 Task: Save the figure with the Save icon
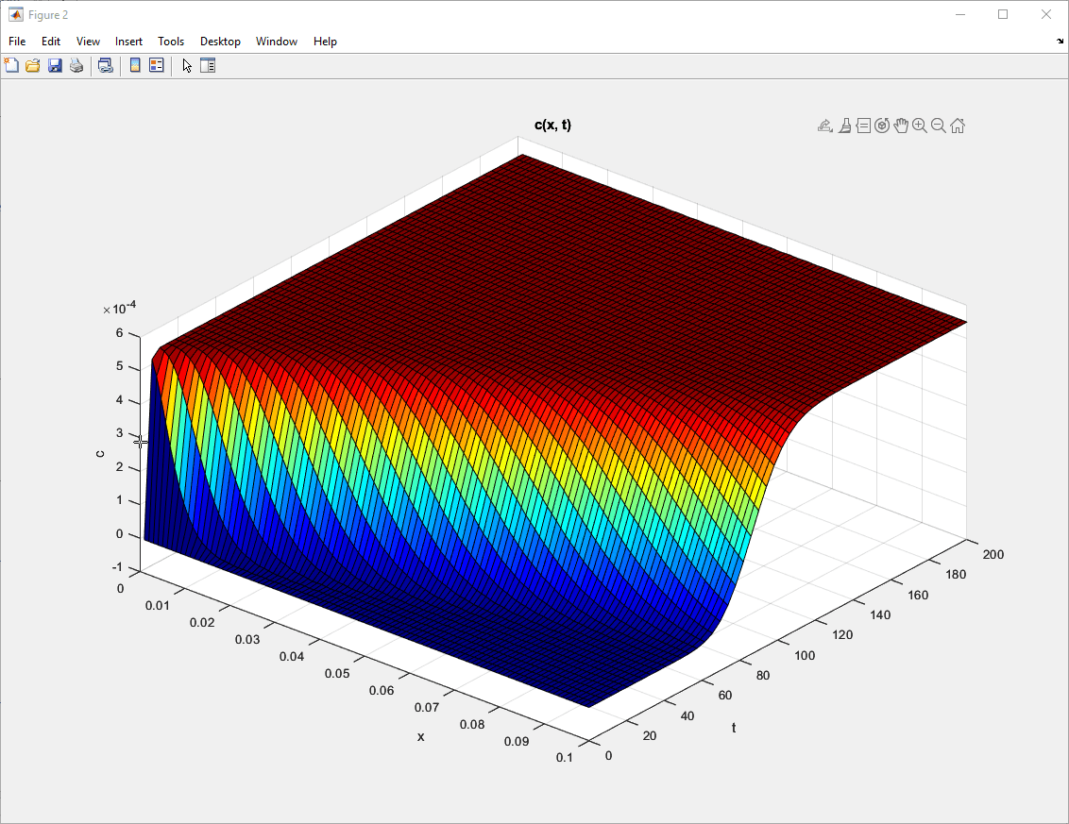coord(54,65)
